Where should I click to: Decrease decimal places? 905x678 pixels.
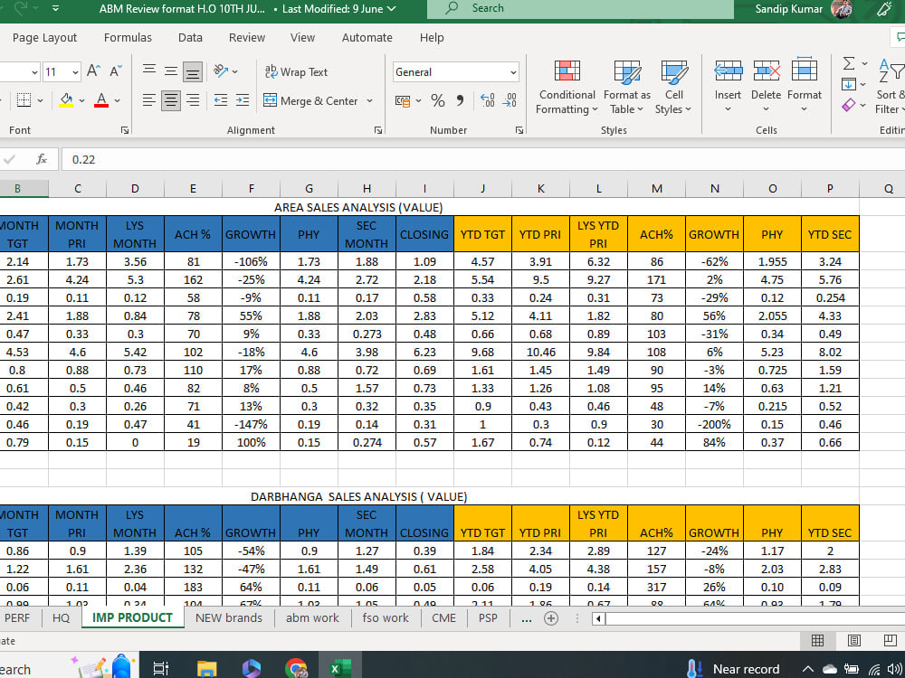pyautogui.click(x=510, y=101)
